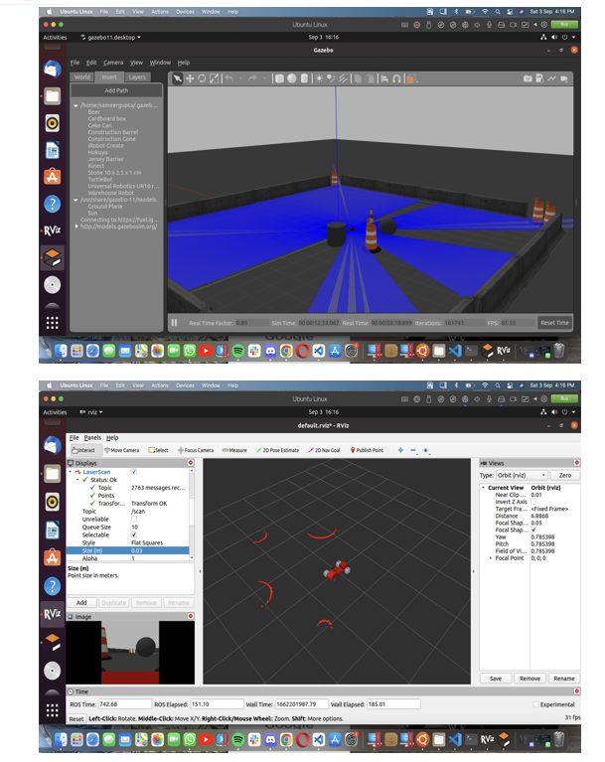Viewport: 605px width, 762px height.
Task: Switch to the World tab in Gazebo
Action: click(82, 77)
